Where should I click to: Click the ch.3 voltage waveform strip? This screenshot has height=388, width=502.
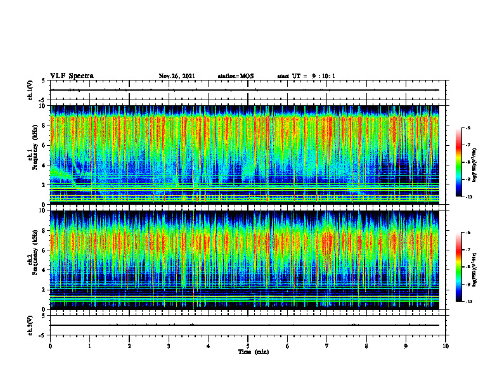[x=248, y=325]
